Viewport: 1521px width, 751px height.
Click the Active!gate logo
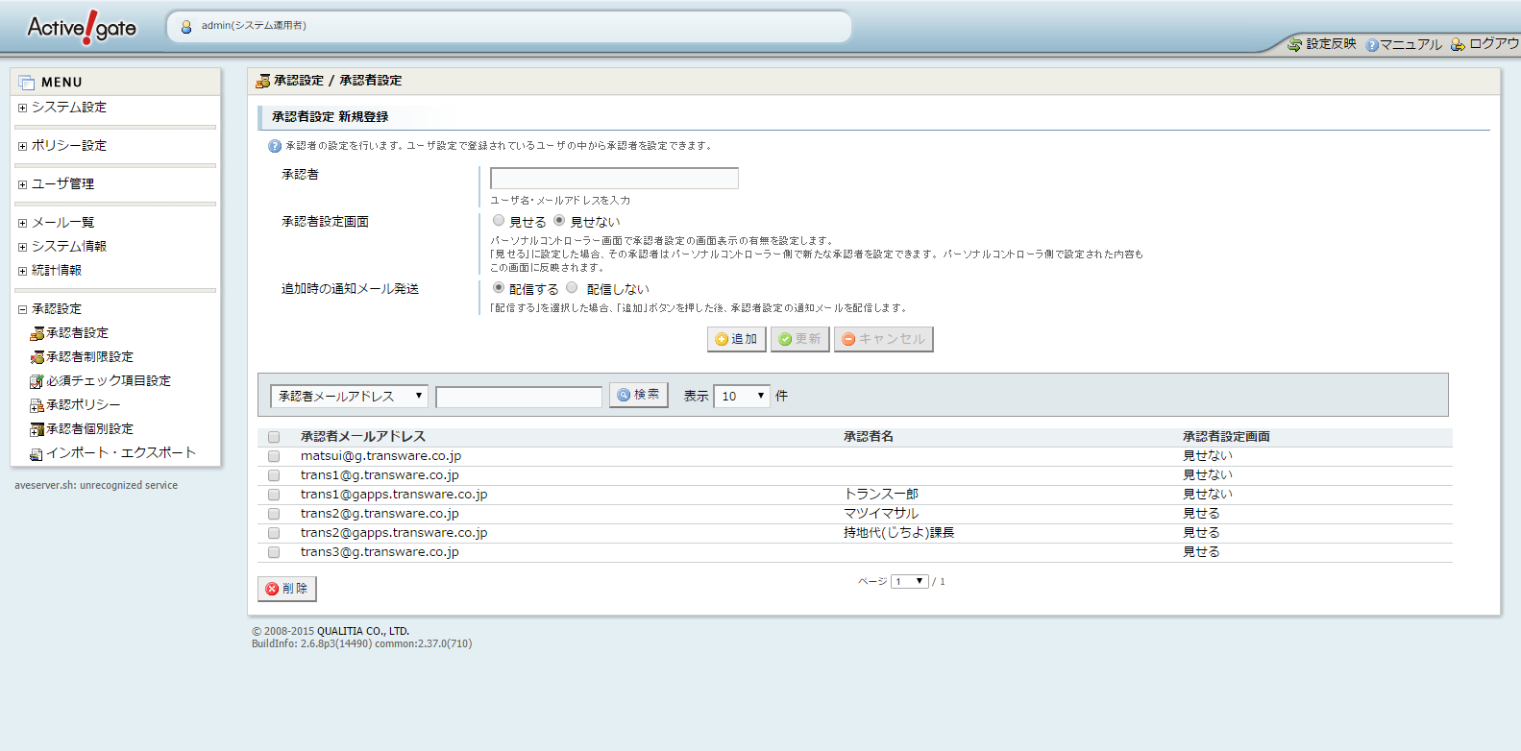[82, 28]
